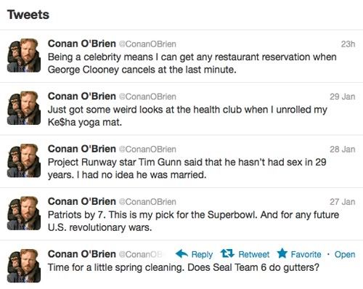Open avatar on Ke$ha yoga mat tweet
Viewport: 363px width, 289px height.
click(24, 108)
